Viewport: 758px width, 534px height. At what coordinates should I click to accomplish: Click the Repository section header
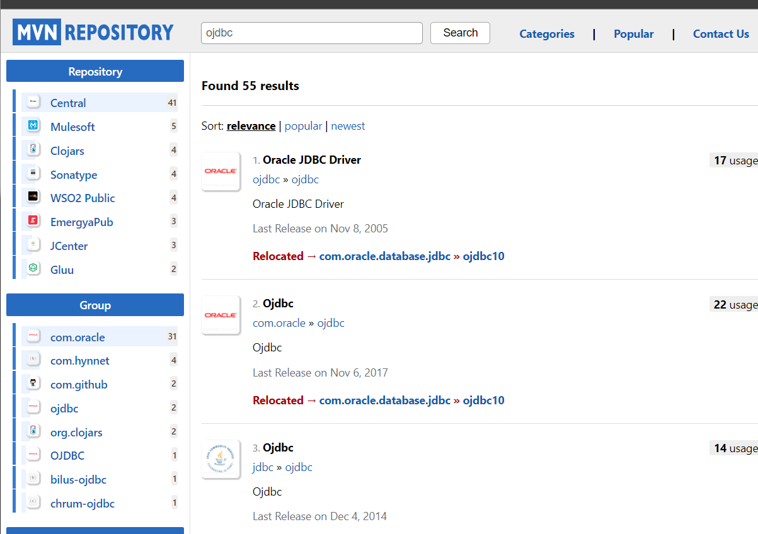[95, 71]
